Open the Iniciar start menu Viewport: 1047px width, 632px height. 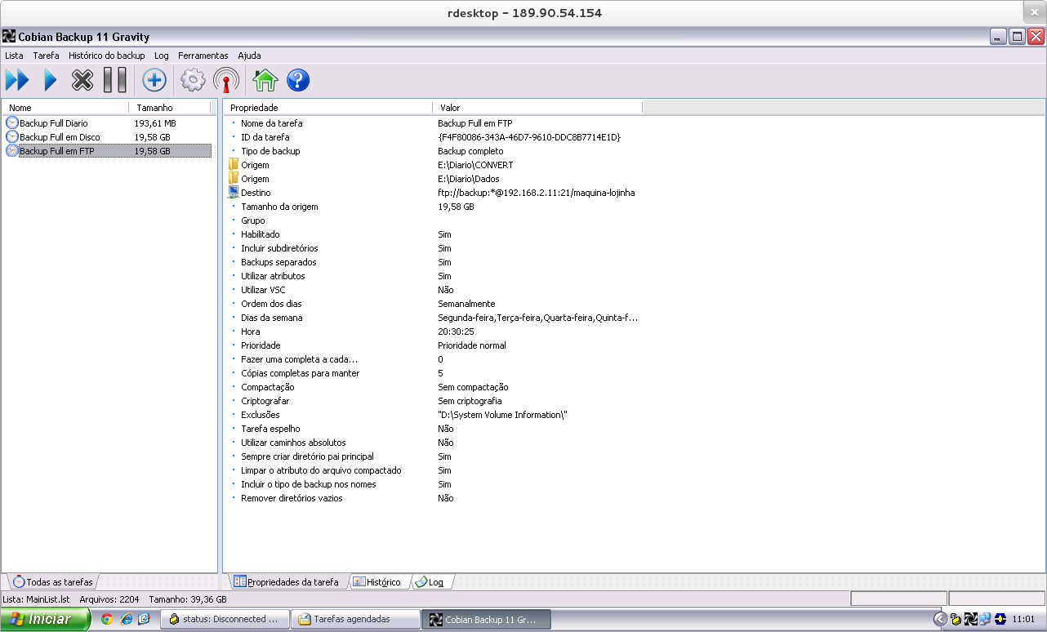tap(46, 619)
